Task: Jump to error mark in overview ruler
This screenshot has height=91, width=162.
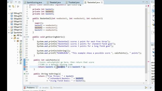Action: click(149, 62)
